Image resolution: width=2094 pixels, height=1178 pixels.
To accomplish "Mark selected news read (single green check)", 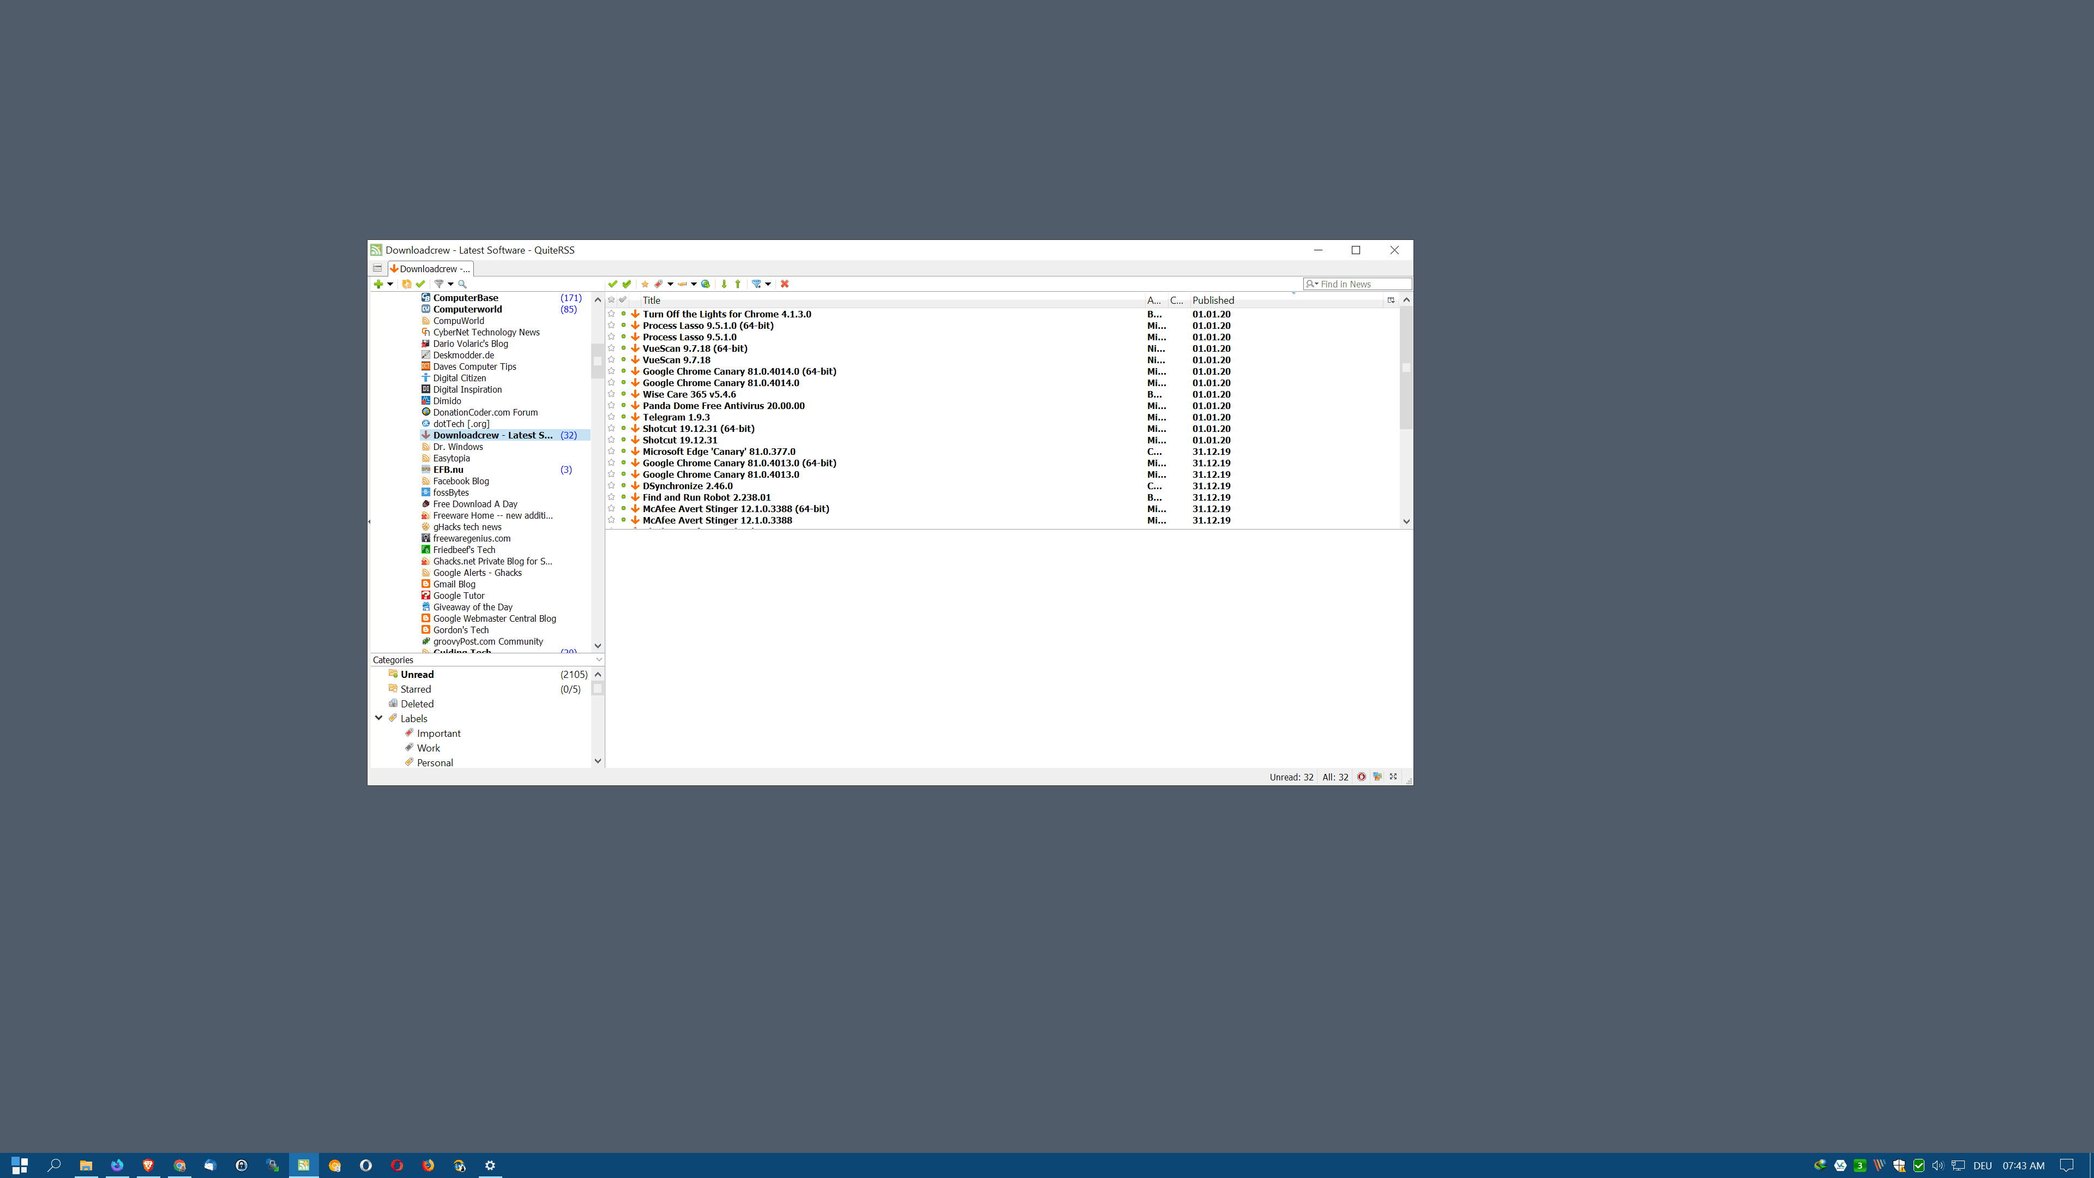I will pyautogui.click(x=613, y=284).
